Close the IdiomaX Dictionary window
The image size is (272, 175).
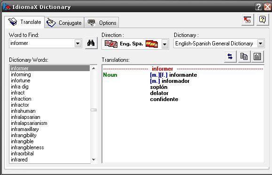click(267, 7)
